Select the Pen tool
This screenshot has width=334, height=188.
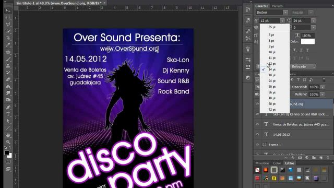click(x=8, y=107)
